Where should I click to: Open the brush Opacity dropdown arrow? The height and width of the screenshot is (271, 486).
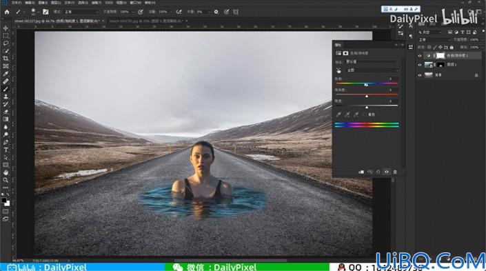133,12
